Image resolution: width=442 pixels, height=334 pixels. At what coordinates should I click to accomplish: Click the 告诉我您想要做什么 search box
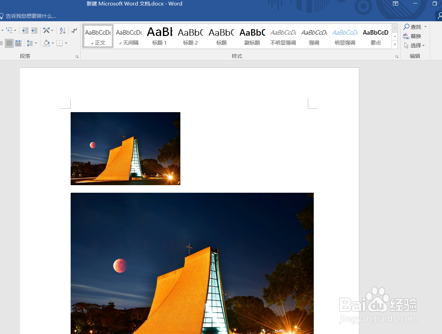coord(28,16)
